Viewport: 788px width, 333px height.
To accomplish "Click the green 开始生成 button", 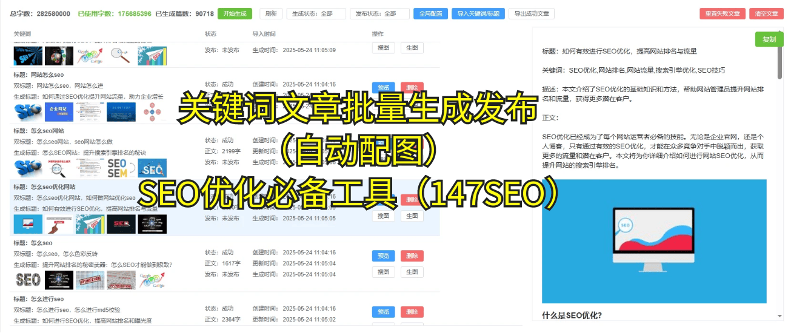I will click(x=235, y=13).
